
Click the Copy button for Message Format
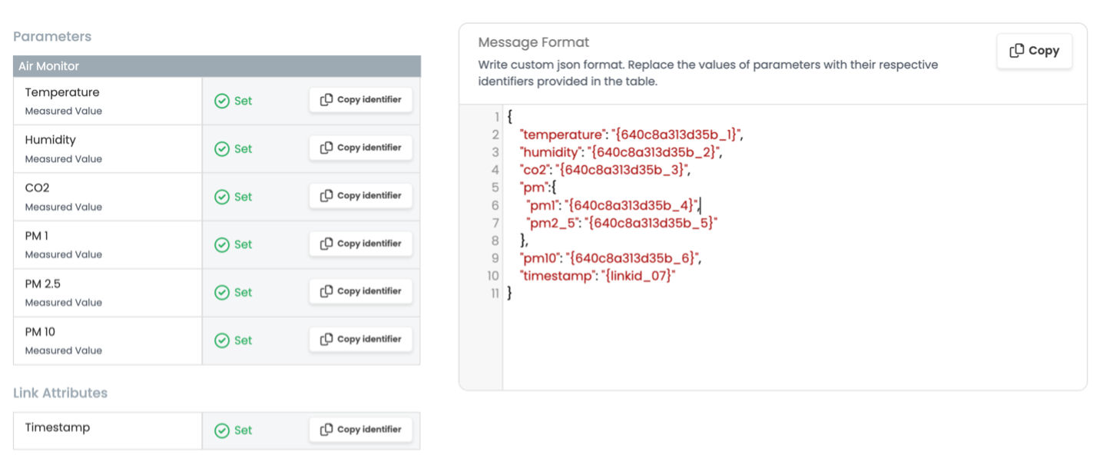(x=1034, y=51)
